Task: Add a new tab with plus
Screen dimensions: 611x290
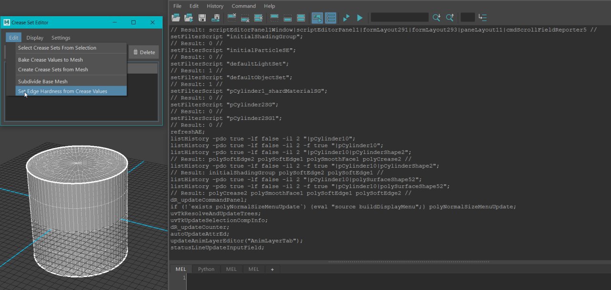Action: 273,269
